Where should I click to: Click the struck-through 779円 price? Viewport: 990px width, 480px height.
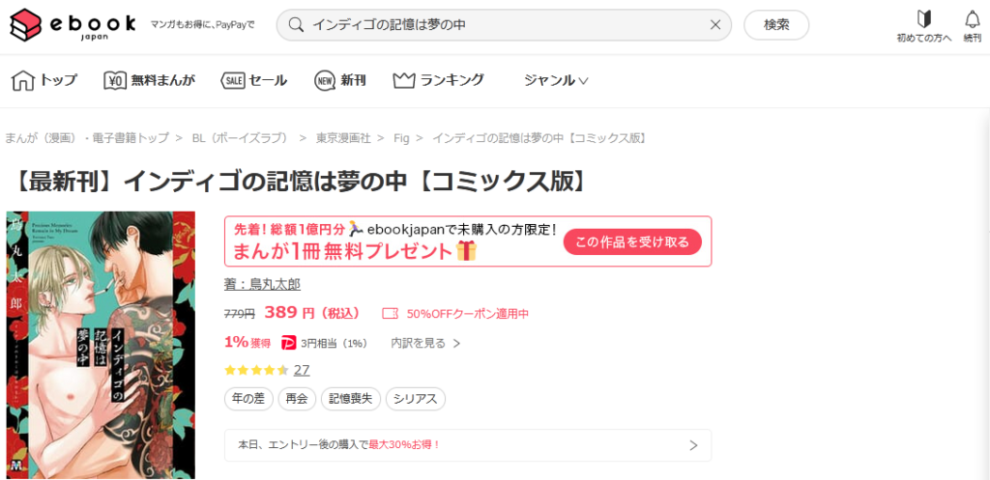pyautogui.click(x=240, y=313)
